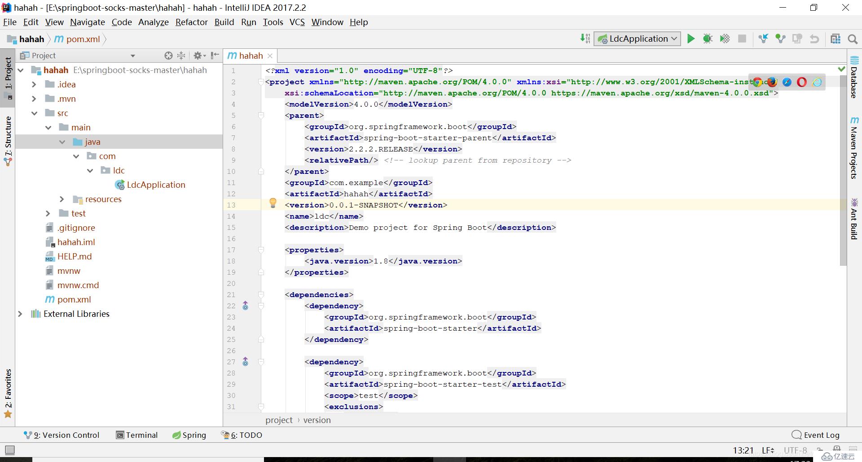Expand External Libraries node

20,314
